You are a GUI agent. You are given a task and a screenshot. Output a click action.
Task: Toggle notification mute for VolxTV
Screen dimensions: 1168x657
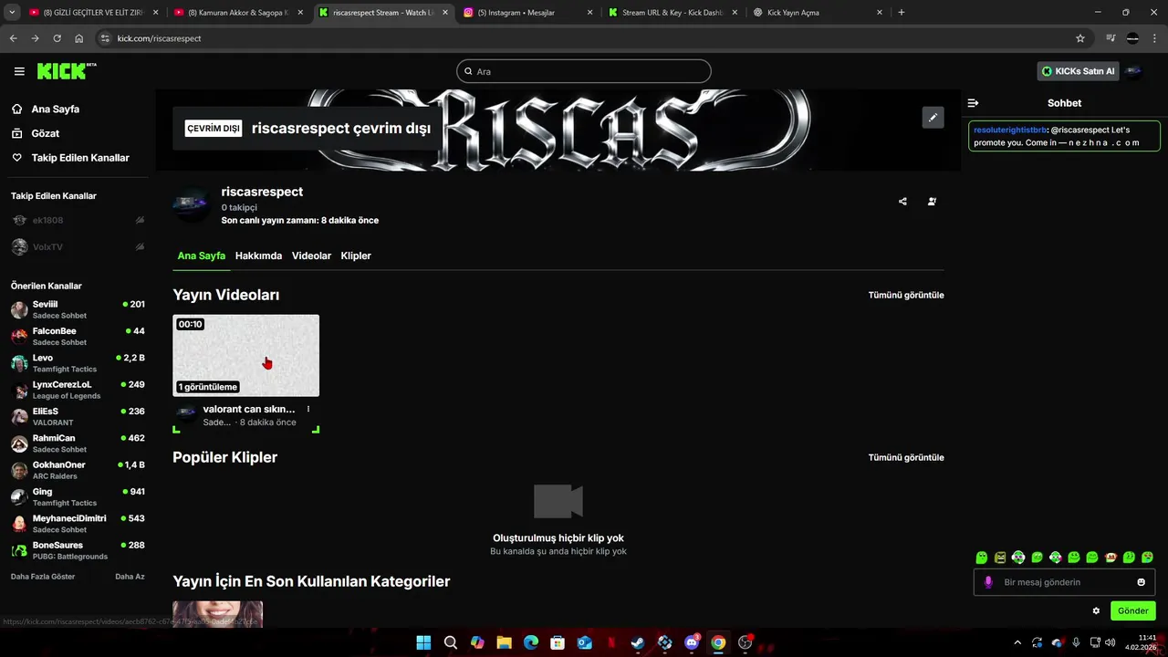(x=140, y=246)
